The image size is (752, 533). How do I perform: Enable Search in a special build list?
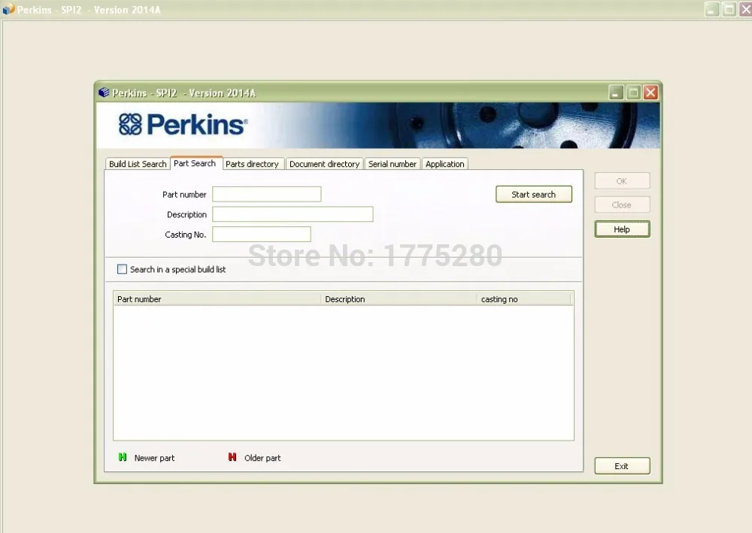123,269
